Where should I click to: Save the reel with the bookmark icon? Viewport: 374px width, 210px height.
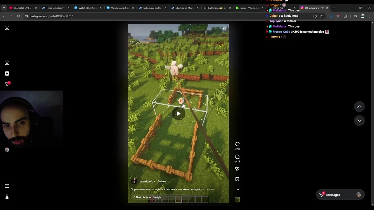[237, 179]
